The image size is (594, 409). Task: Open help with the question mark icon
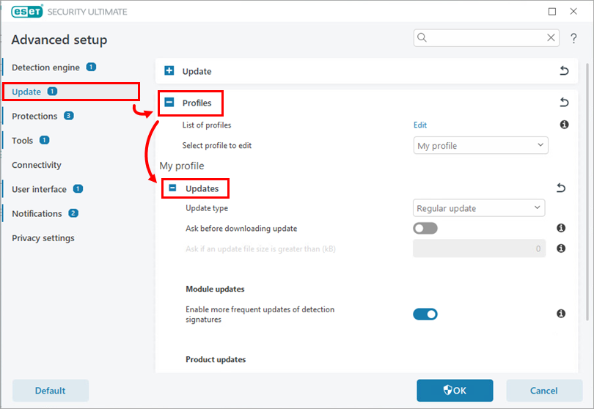tap(573, 38)
